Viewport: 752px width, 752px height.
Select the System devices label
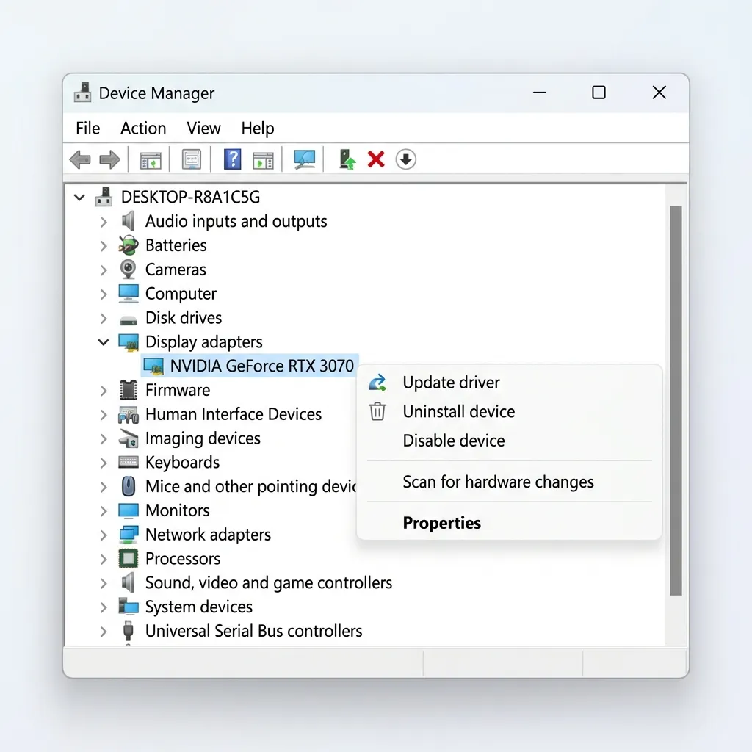199,607
